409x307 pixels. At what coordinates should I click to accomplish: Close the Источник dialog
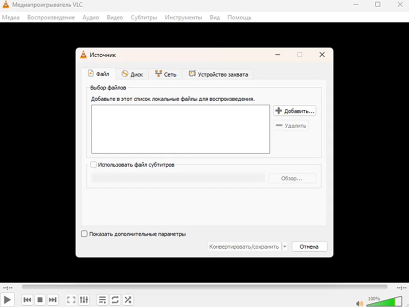[322, 55]
